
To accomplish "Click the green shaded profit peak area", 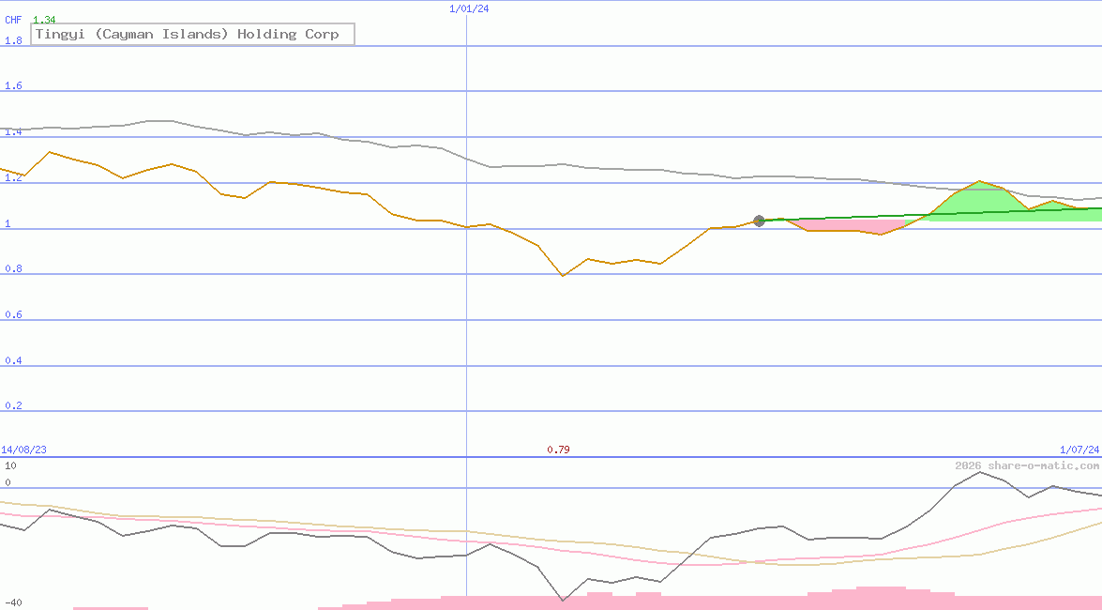I will [x=980, y=201].
